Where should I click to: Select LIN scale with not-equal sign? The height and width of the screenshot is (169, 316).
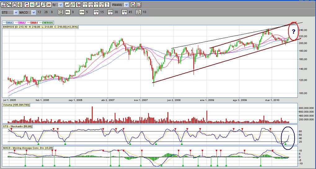(x=102, y=4)
